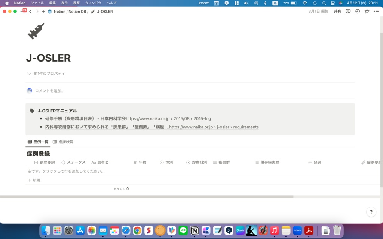Click コメントを追加 comment field
The width and height of the screenshot is (383, 239).
click(50, 91)
